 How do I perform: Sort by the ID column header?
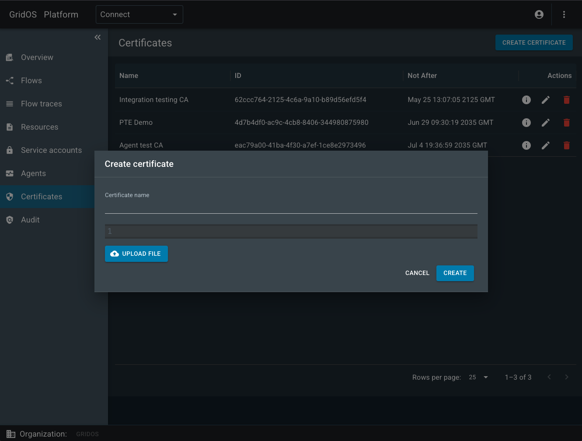(x=238, y=76)
